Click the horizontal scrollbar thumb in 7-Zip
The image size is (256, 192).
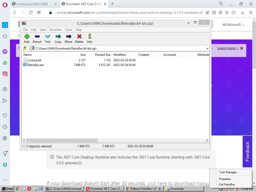(62, 140)
